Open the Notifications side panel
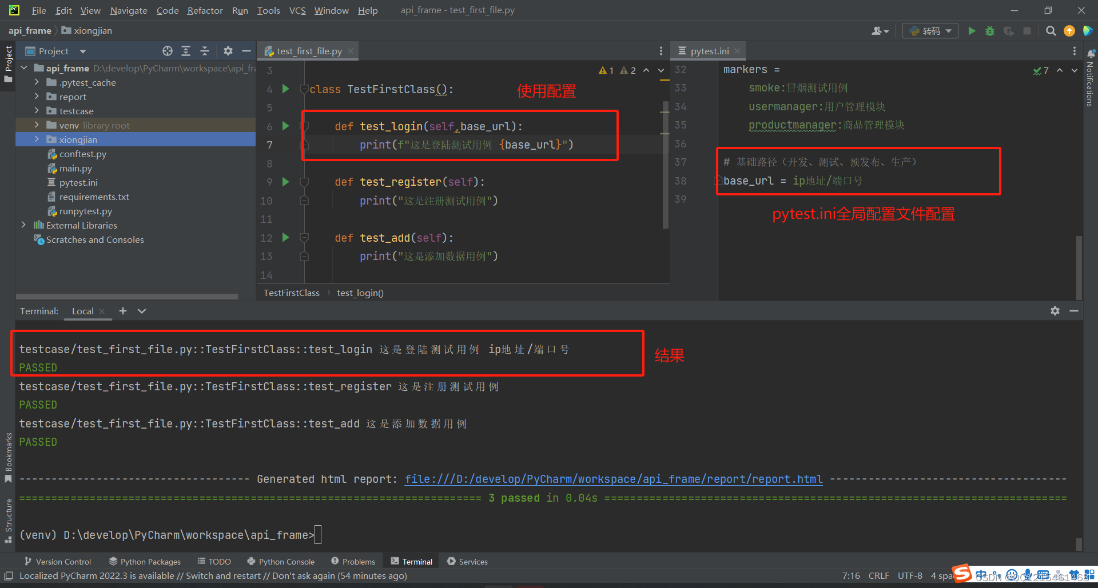This screenshot has width=1098, height=588. tap(1090, 77)
